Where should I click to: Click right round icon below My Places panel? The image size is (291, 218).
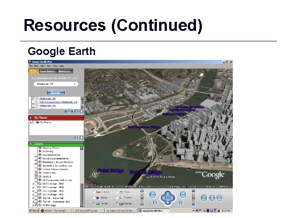pos(81,138)
